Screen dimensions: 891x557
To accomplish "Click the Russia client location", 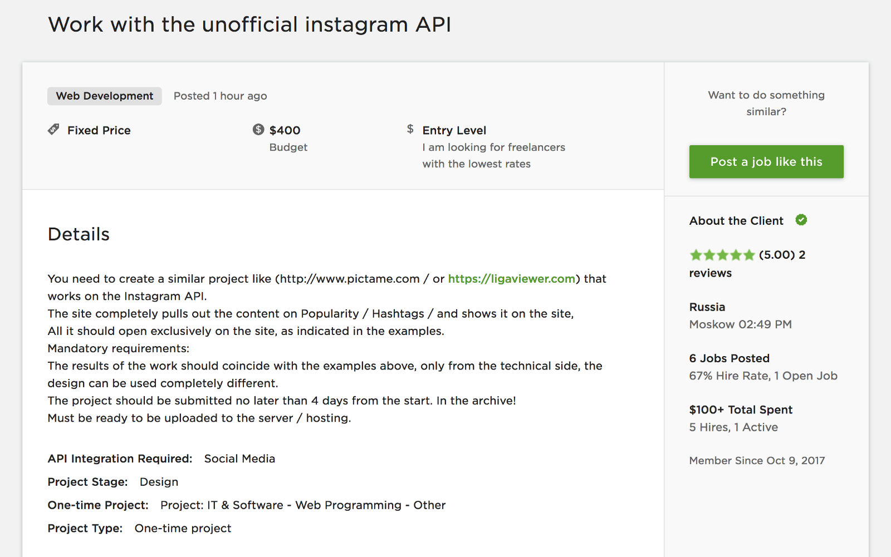I will 707,307.
